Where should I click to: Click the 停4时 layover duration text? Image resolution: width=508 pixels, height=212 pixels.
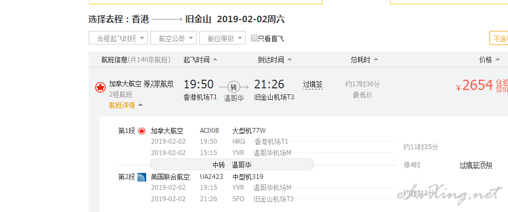click(x=412, y=165)
